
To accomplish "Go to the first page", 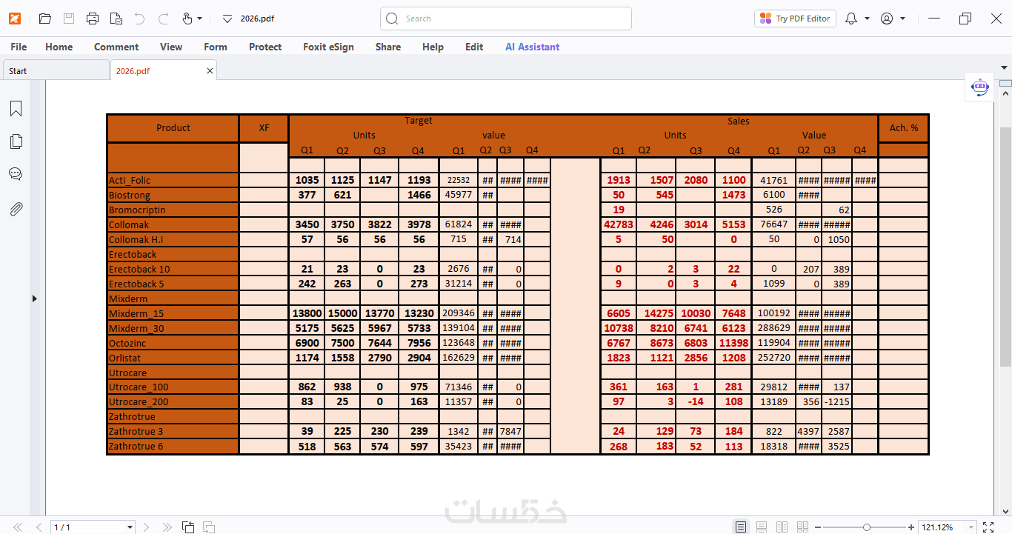I will (x=18, y=527).
